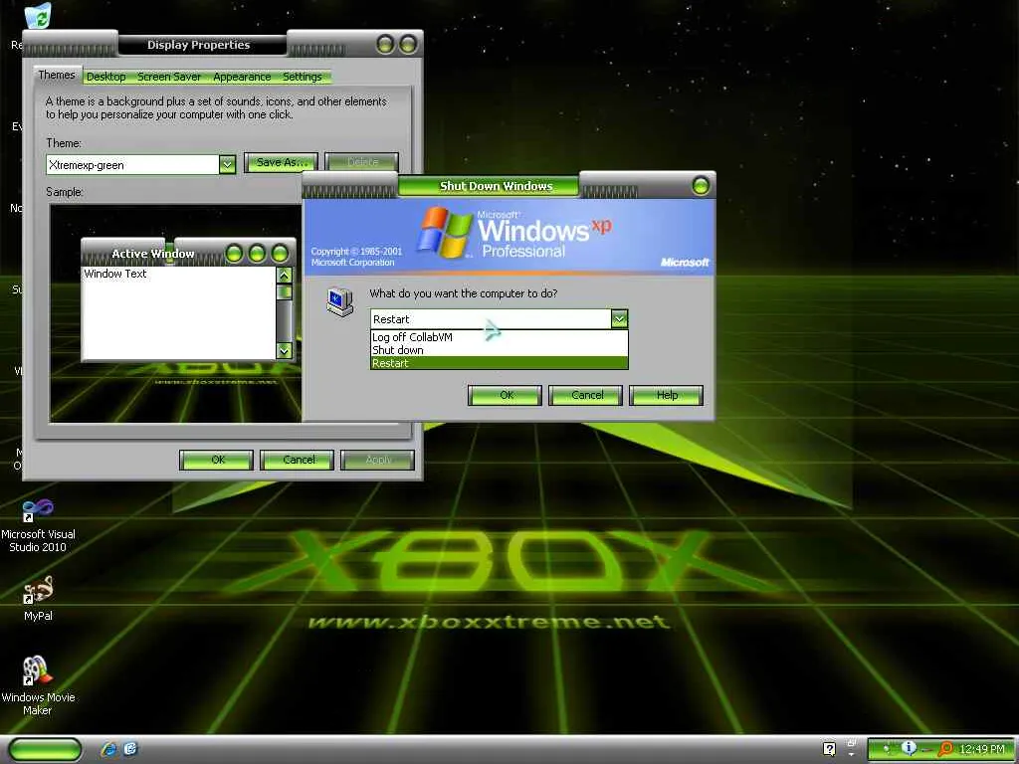Screen dimensions: 1019x764
Task: Choose Log off CollabVM from the list
Action: pyautogui.click(x=500, y=337)
